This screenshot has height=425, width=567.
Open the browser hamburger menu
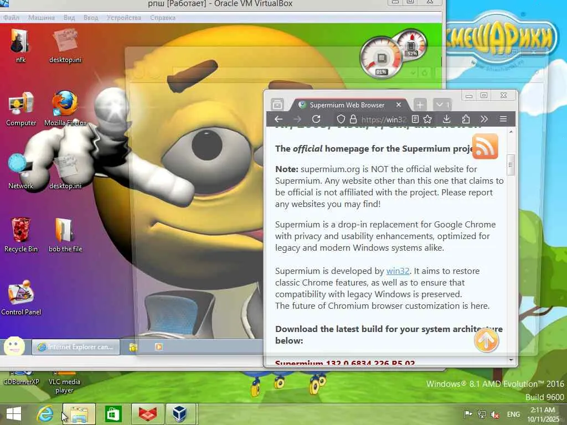point(503,120)
